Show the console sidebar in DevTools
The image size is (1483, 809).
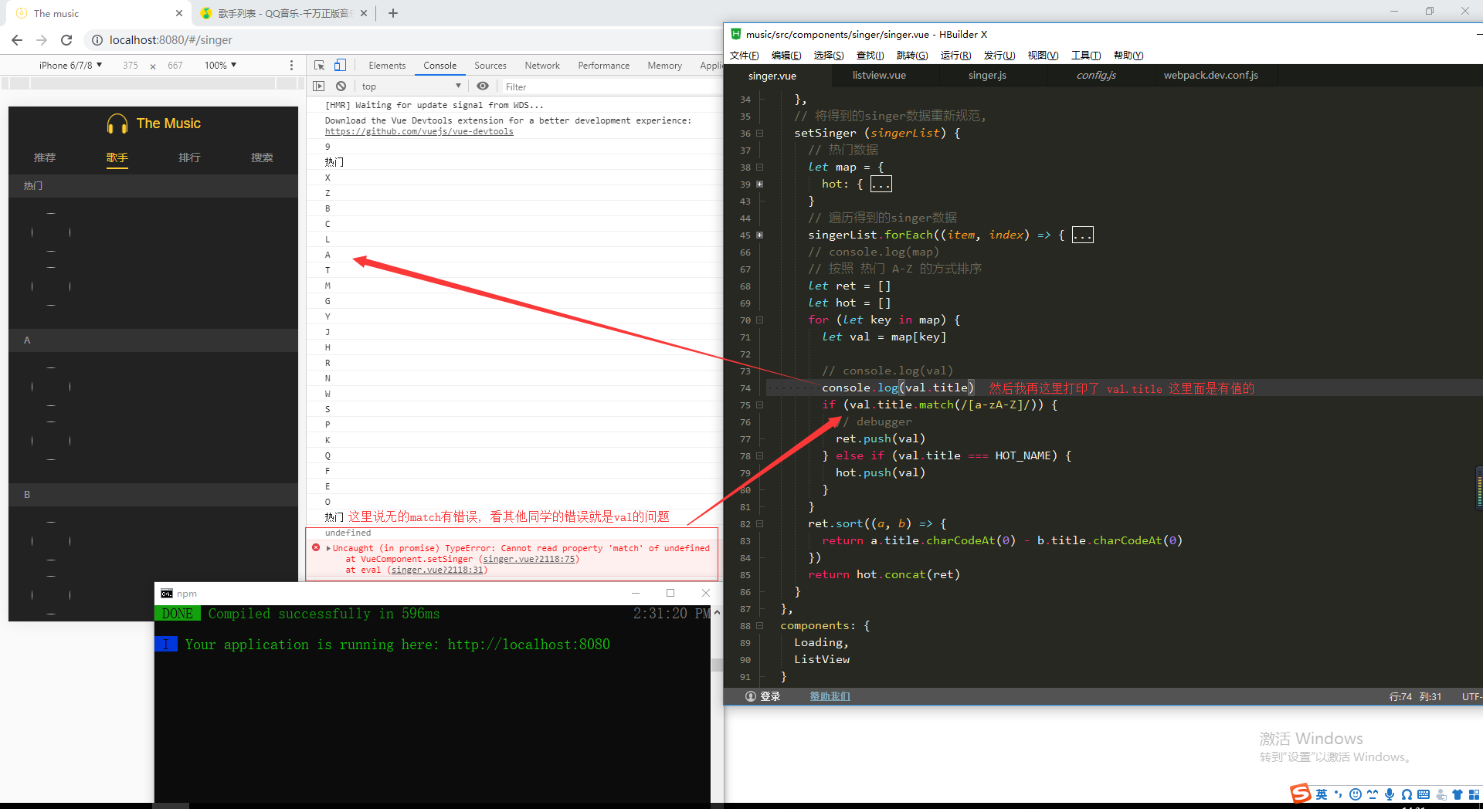click(318, 86)
